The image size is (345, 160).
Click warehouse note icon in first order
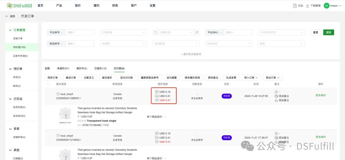click(276, 100)
